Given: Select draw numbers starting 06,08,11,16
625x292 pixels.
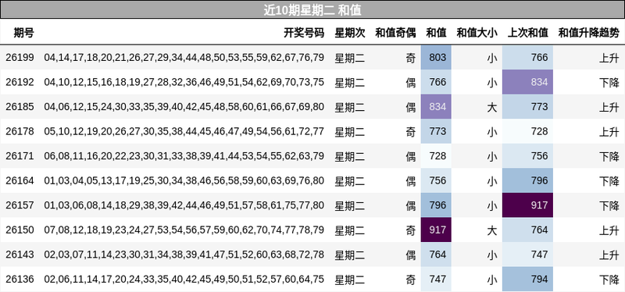Looking at the screenshot, I should point(184,156).
